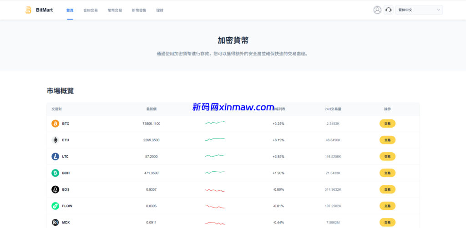Open the 繁体中文 language dropdown
Viewport: 466px width, 228px height.
[419, 10]
